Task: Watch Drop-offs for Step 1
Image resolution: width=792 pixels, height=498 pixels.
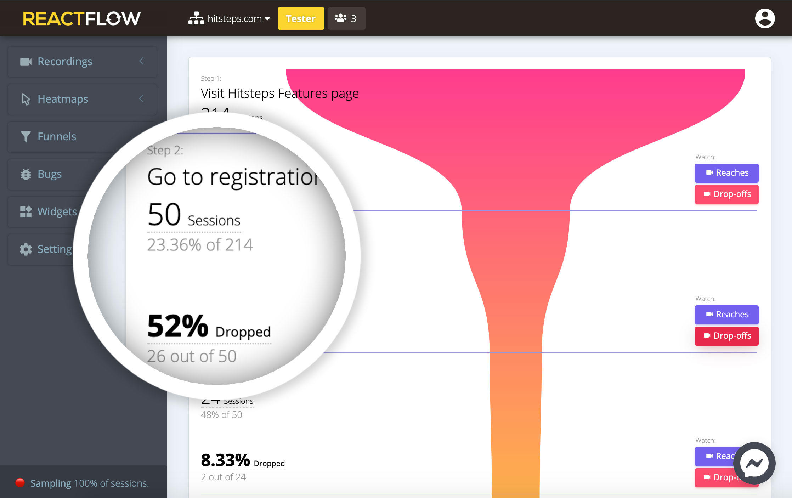Action: 726,194
